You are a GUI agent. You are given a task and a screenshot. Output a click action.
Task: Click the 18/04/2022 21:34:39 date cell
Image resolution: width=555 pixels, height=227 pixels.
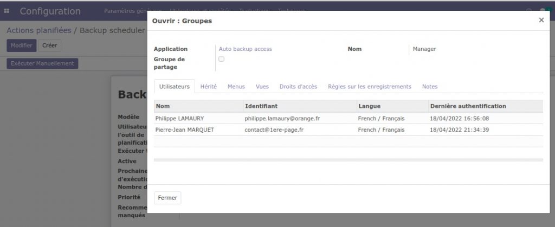click(460, 130)
